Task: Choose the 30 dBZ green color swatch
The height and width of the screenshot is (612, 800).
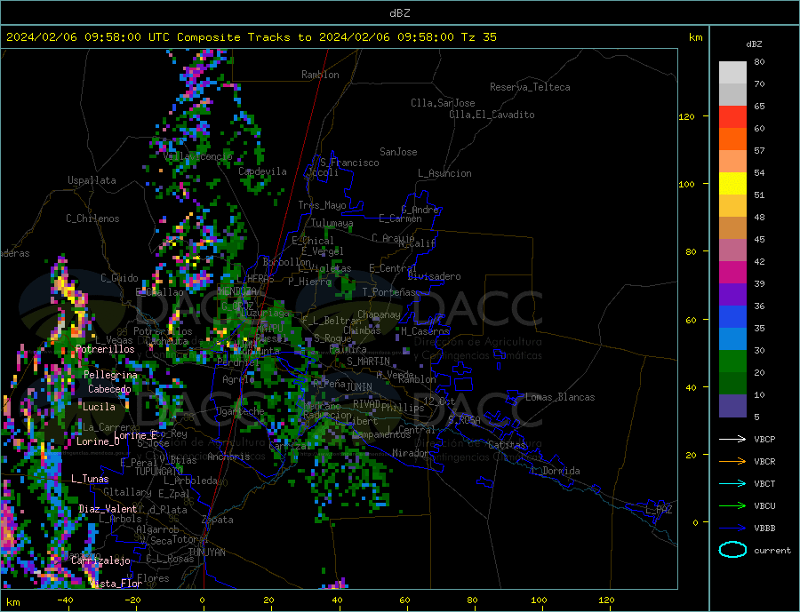Action: click(732, 362)
